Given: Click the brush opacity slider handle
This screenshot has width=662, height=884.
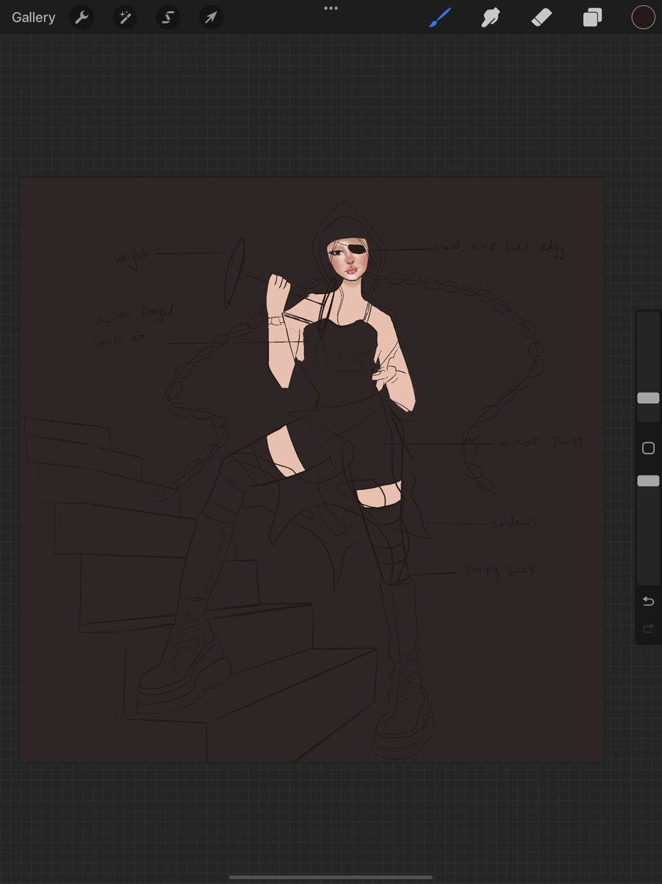Looking at the screenshot, I should 648,481.
